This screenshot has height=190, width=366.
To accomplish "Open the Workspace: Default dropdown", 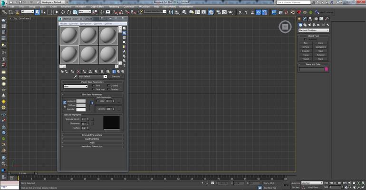I will pos(53,2).
